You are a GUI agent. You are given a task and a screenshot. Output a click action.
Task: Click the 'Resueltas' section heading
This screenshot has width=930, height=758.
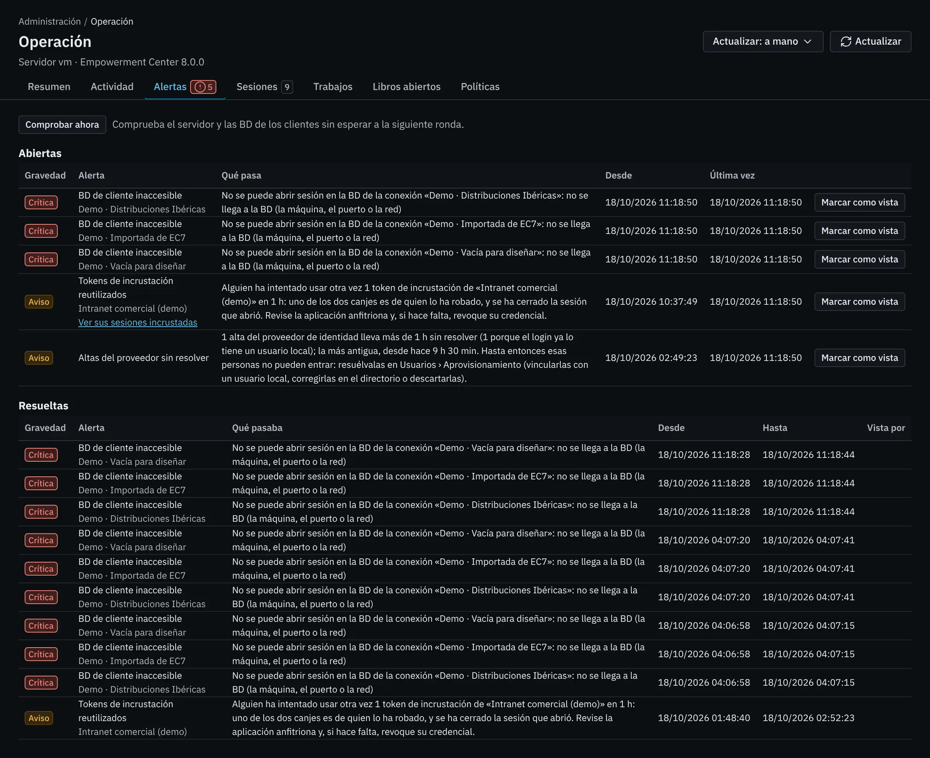click(43, 406)
